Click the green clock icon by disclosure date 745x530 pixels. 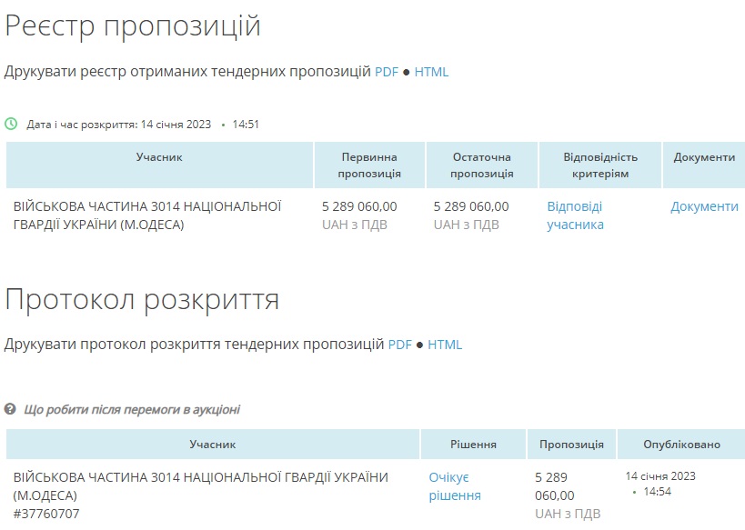tap(11, 124)
